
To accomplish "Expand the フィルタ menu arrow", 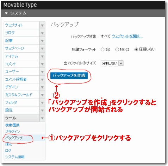I will (42, 102).
